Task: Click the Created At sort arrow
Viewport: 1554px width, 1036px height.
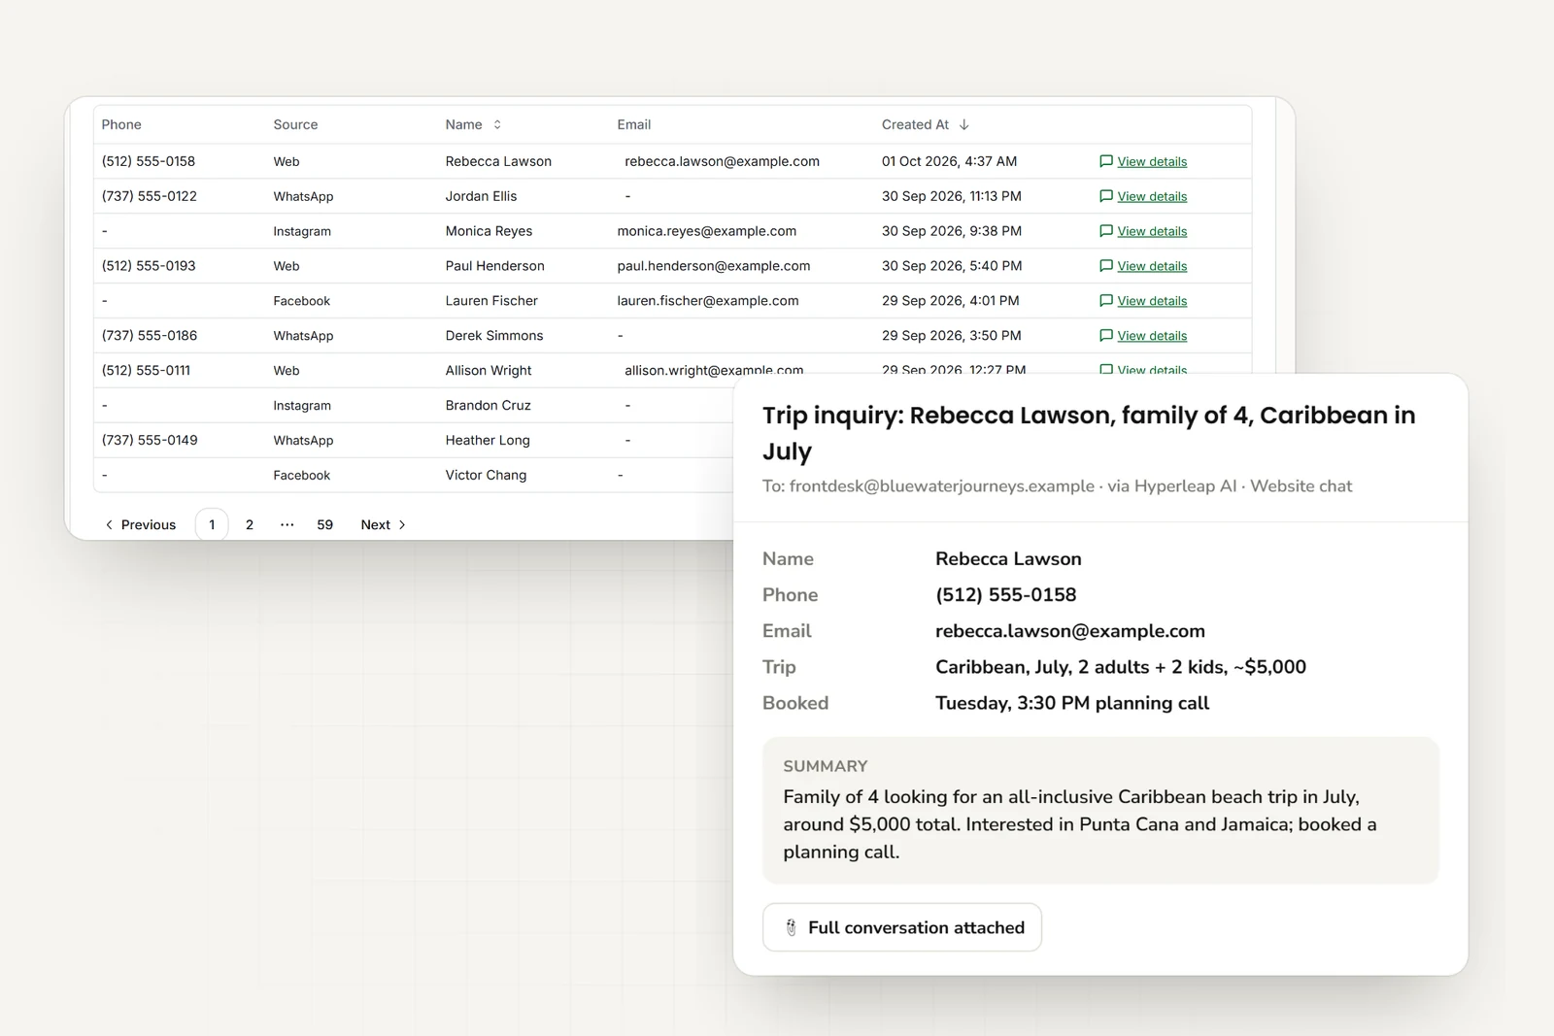Action: (964, 124)
